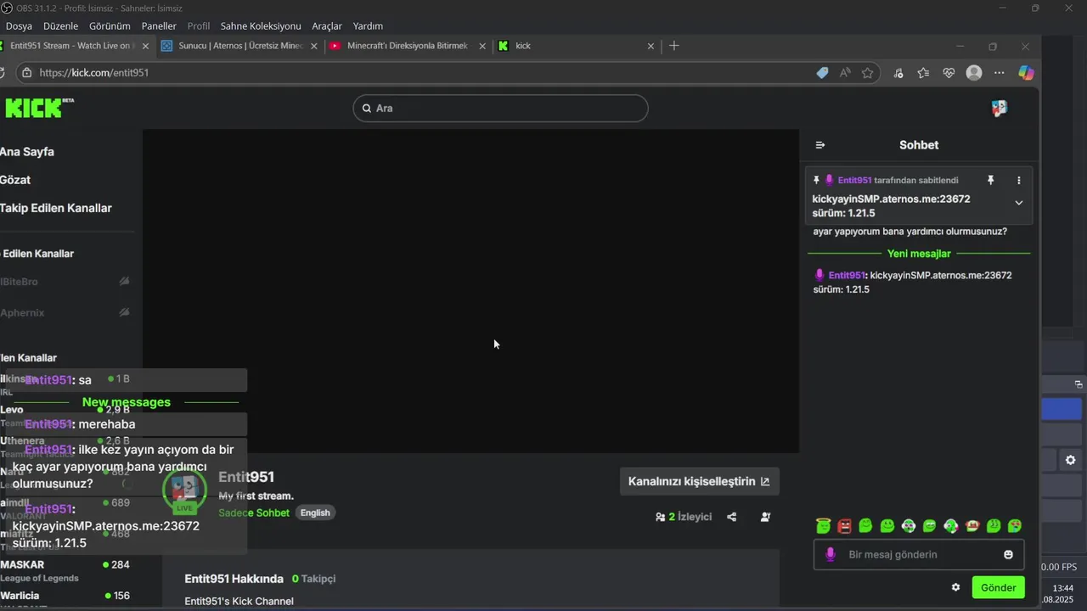Image resolution: width=1087 pixels, height=611 pixels.
Task: Expand the pinned message with its chevron
Action: 1019,203
